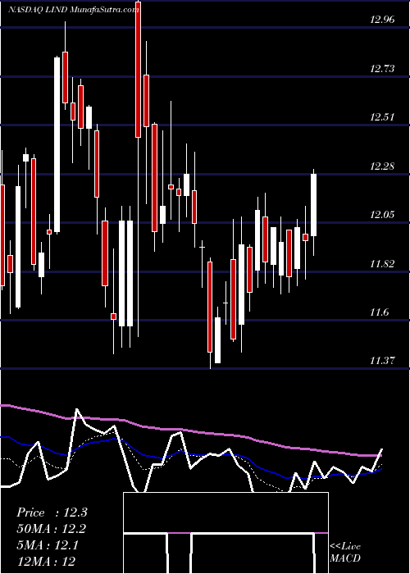Click the 12MA : 12 readout
This screenshot has height=574, width=410.
[46, 561]
